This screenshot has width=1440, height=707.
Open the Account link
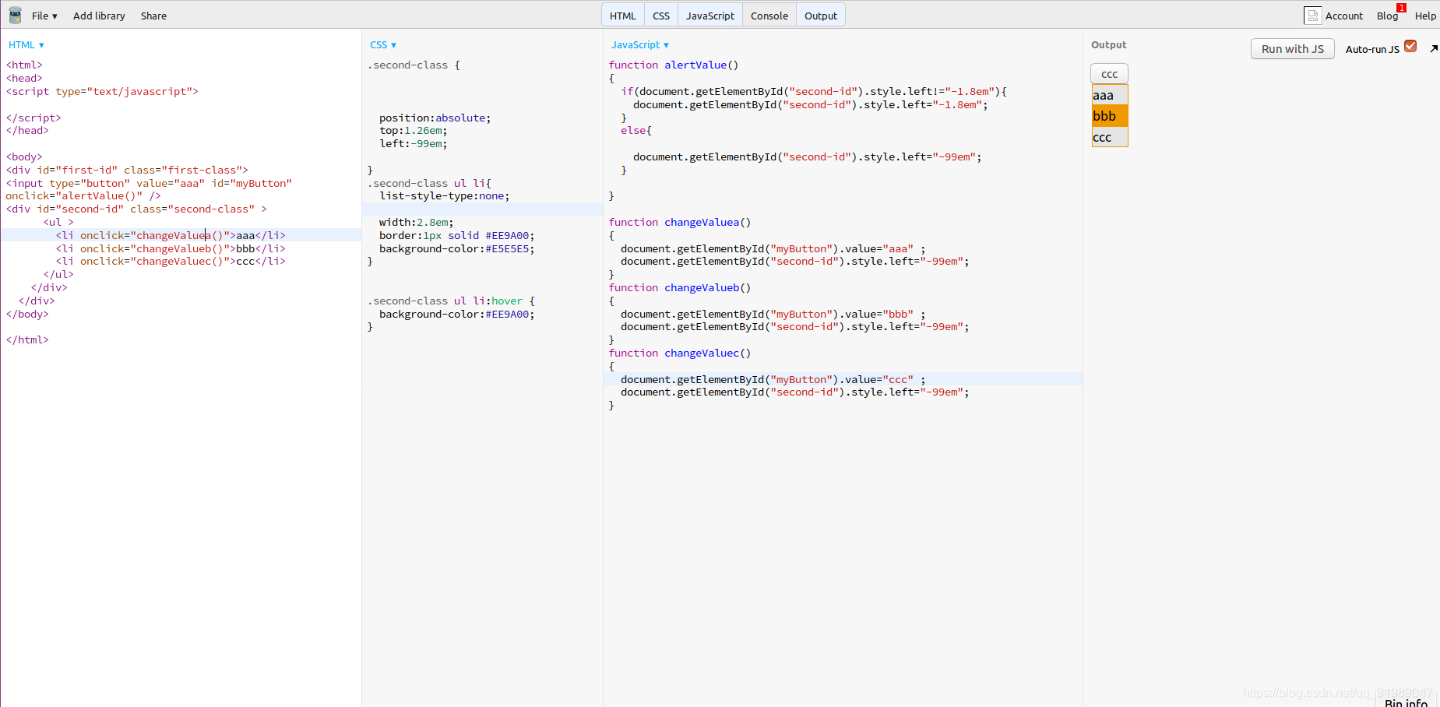tap(1344, 16)
